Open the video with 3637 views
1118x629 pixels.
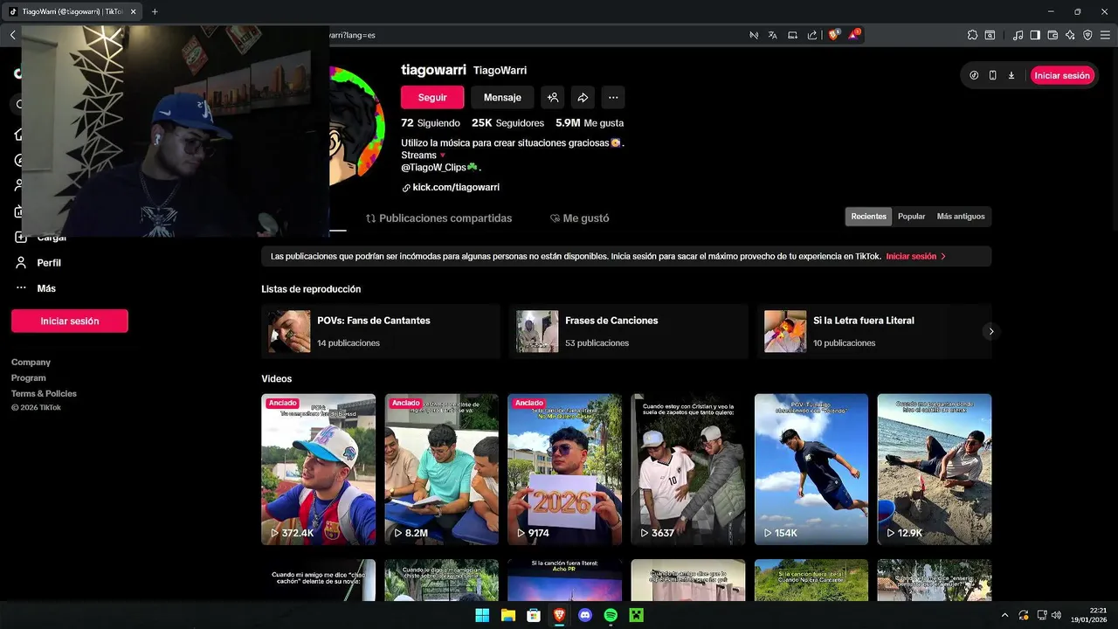click(688, 469)
